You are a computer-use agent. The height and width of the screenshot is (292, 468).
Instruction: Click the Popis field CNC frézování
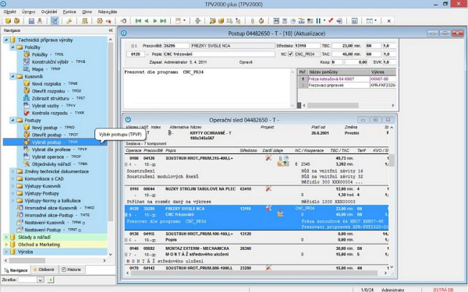pyautogui.click(x=218, y=55)
